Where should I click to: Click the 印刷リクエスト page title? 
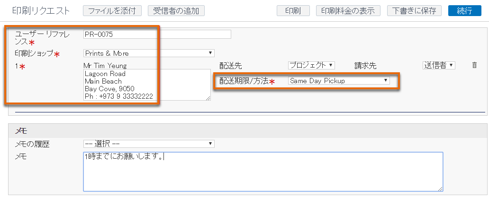[41, 10]
